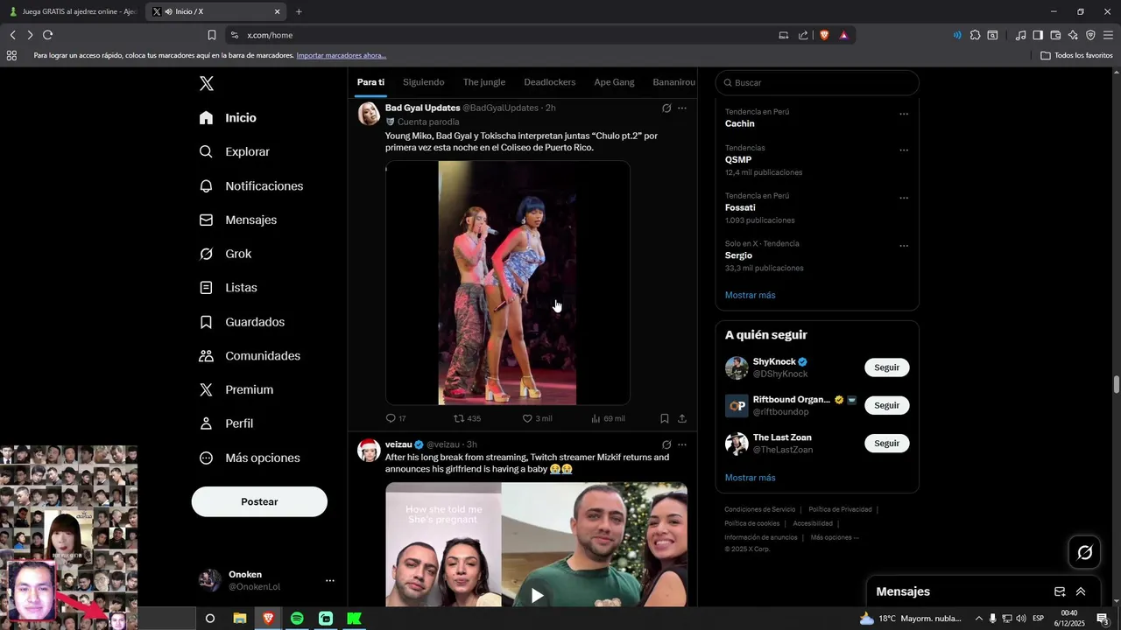
Task: Open veizau profile avatar
Action: [x=369, y=451]
